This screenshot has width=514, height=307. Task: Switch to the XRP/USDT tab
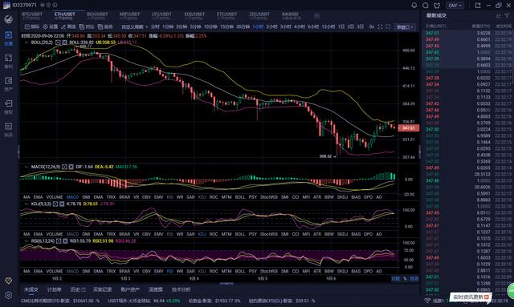130,16
